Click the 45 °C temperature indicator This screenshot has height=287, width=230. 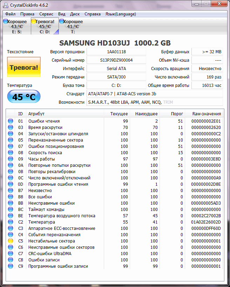(x=24, y=97)
